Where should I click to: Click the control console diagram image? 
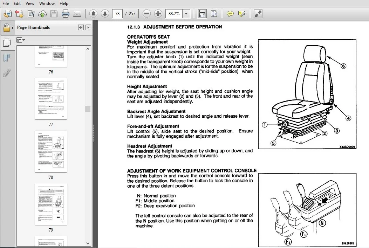tap(307, 210)
